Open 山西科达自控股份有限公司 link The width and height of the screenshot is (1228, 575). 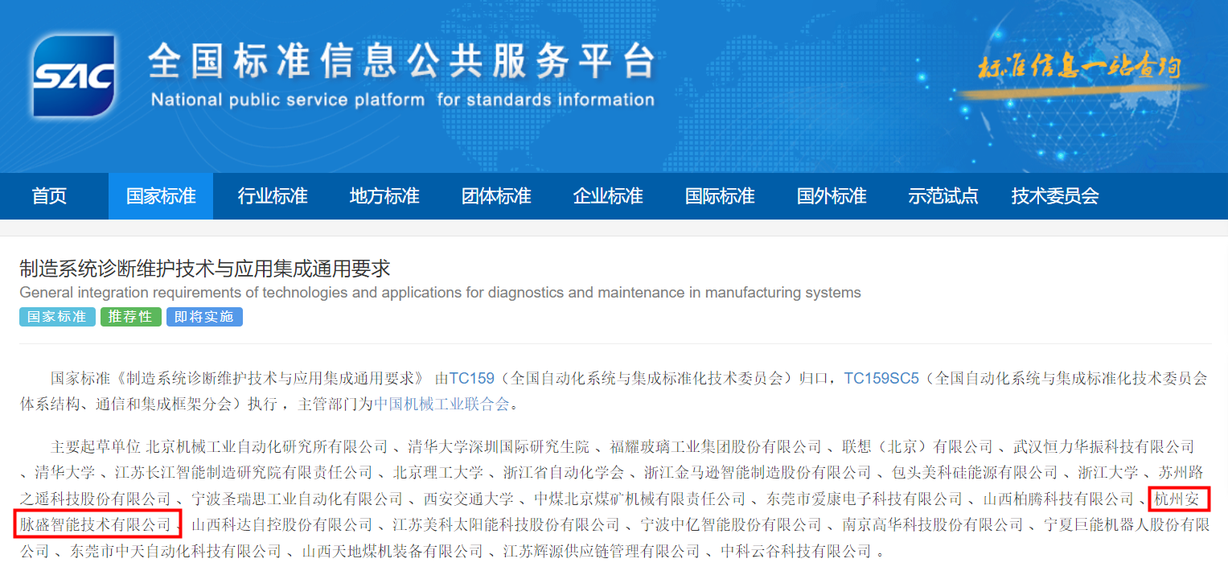(x=282, y=526)
